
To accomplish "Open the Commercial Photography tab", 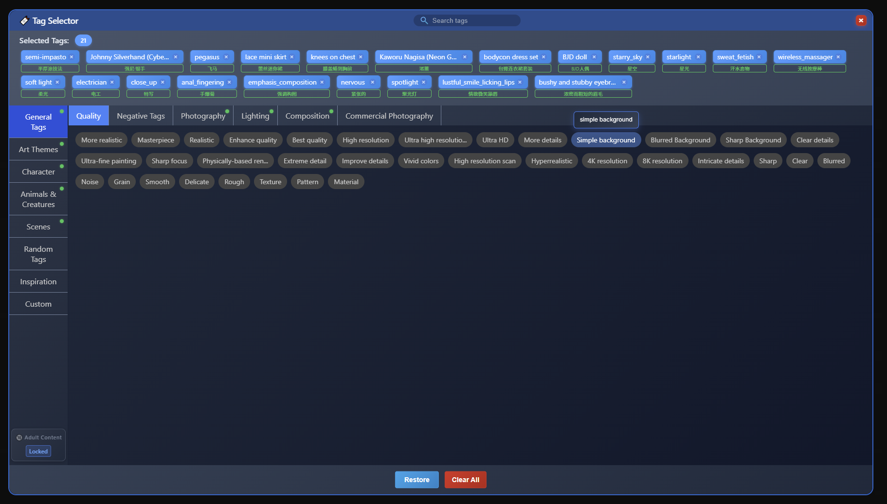I will tap(389, 116).
